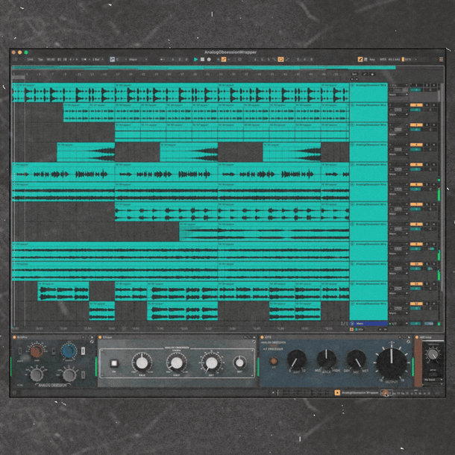Screen dimensions: 455x455
Task: Click BritPre blue knob
Action: click(x=69, y=351)
